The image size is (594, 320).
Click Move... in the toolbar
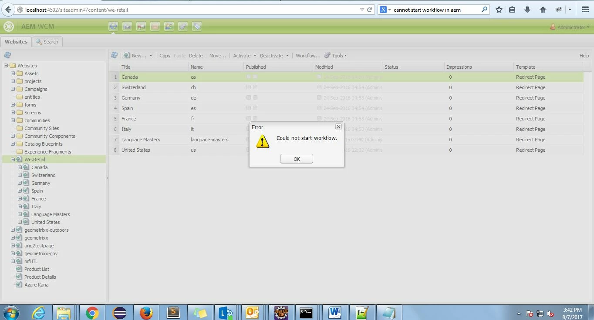click(217, 56)
